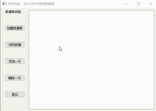Click the 创建数据库 button
The width and height of the screenshot is (156, 111).
pyautogui.click(x=15, y=28)
